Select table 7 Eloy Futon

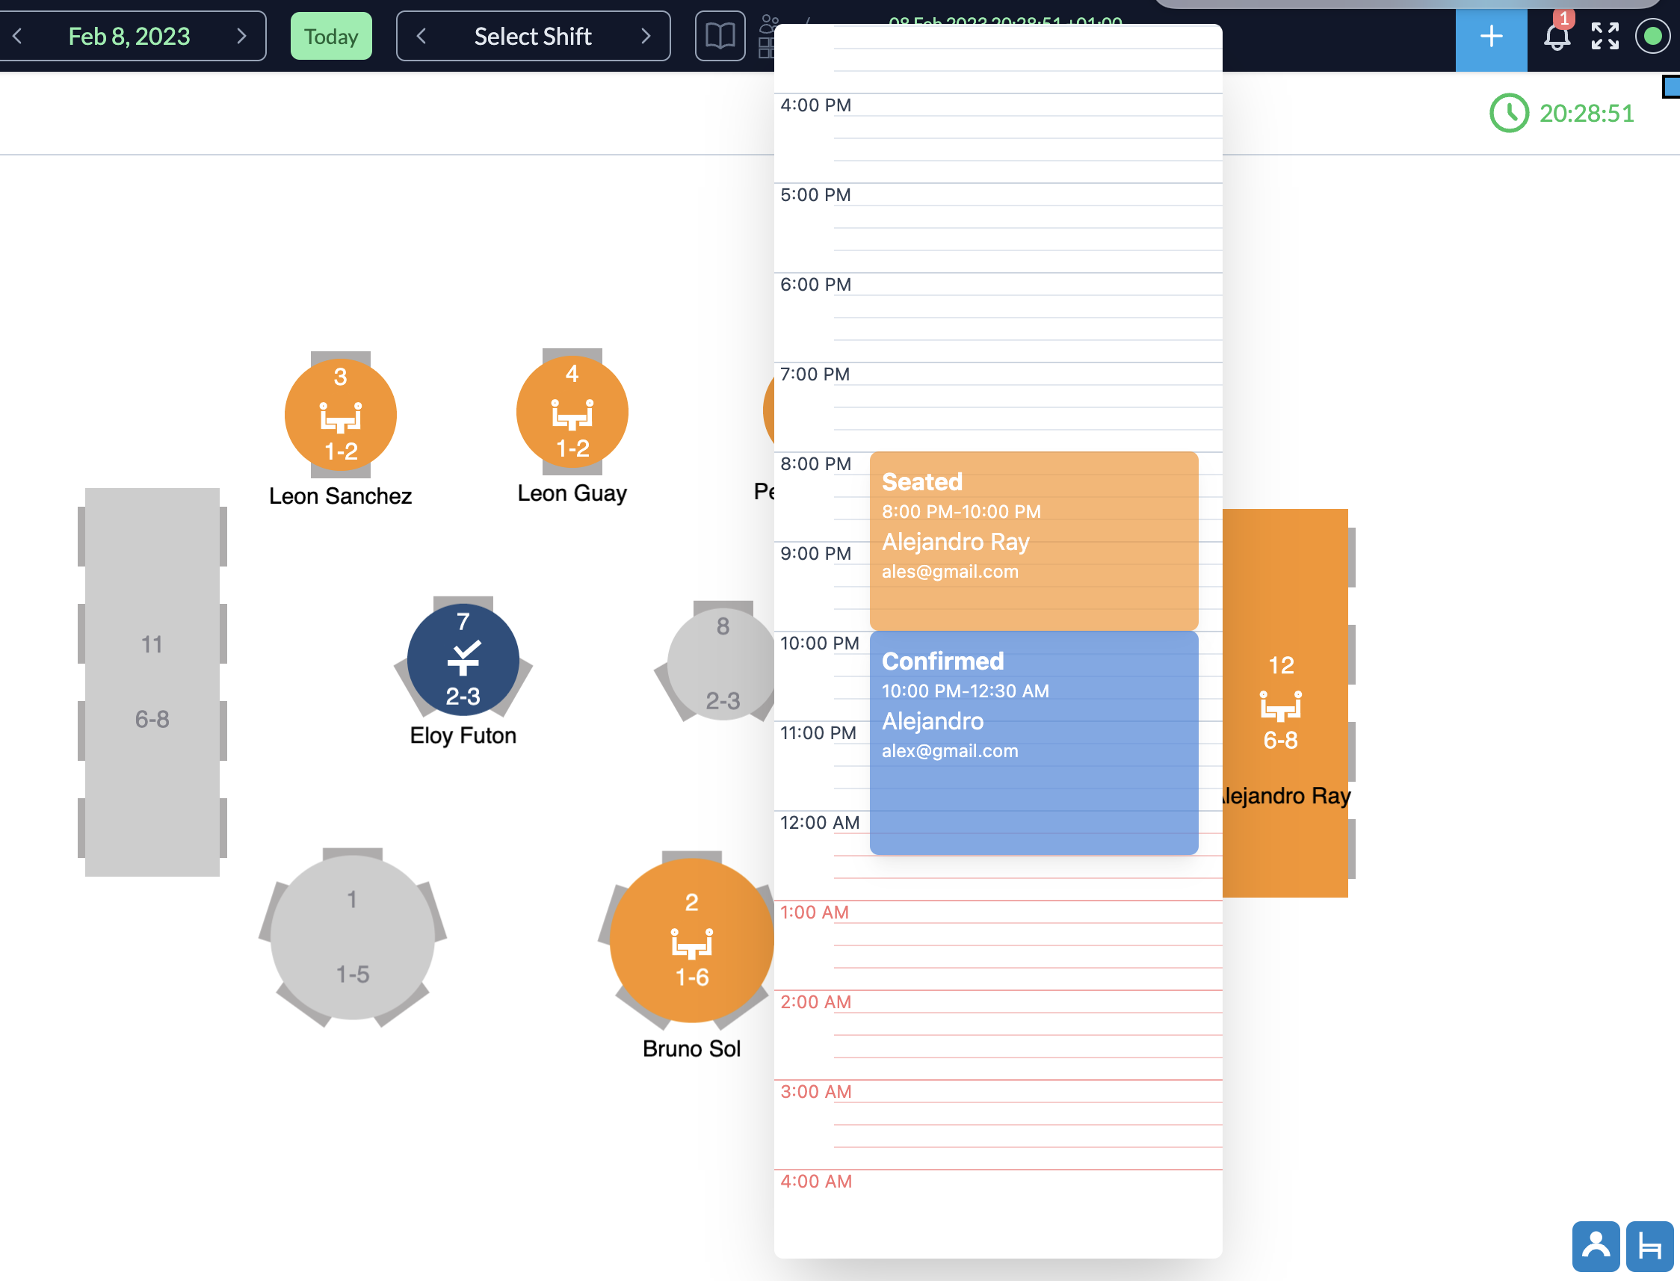click(x=463, y=660)
